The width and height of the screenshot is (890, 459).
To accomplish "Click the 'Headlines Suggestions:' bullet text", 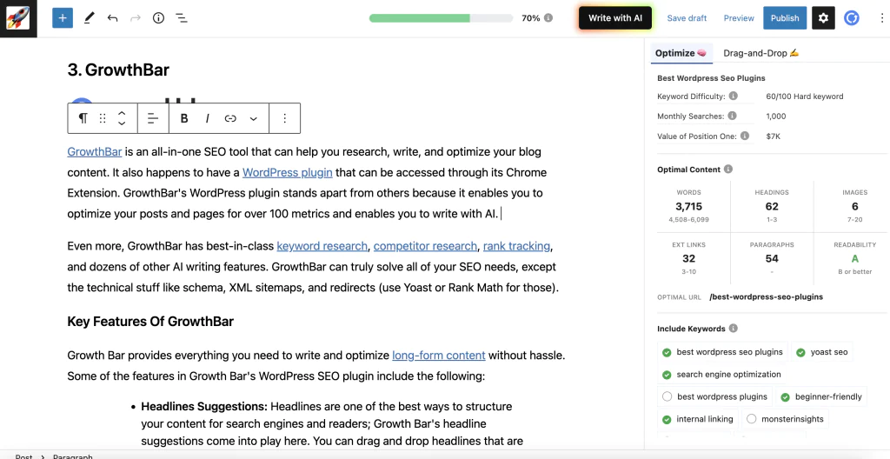I will click(203, 407).
